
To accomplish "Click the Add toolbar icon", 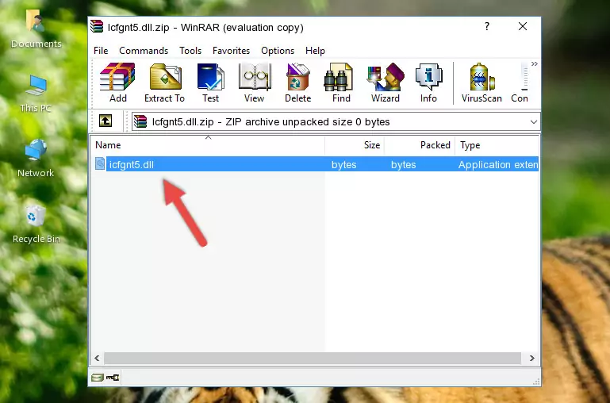I will (x=117, y=83).
